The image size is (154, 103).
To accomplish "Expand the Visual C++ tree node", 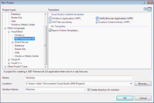I will tap(9, 63).
